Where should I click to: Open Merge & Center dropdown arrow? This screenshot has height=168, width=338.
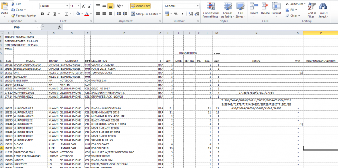pyautogui.click(x=160, y=14)
